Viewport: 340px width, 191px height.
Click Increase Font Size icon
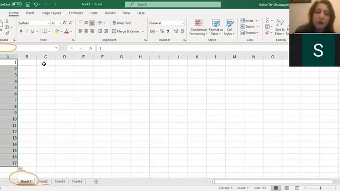65,23
